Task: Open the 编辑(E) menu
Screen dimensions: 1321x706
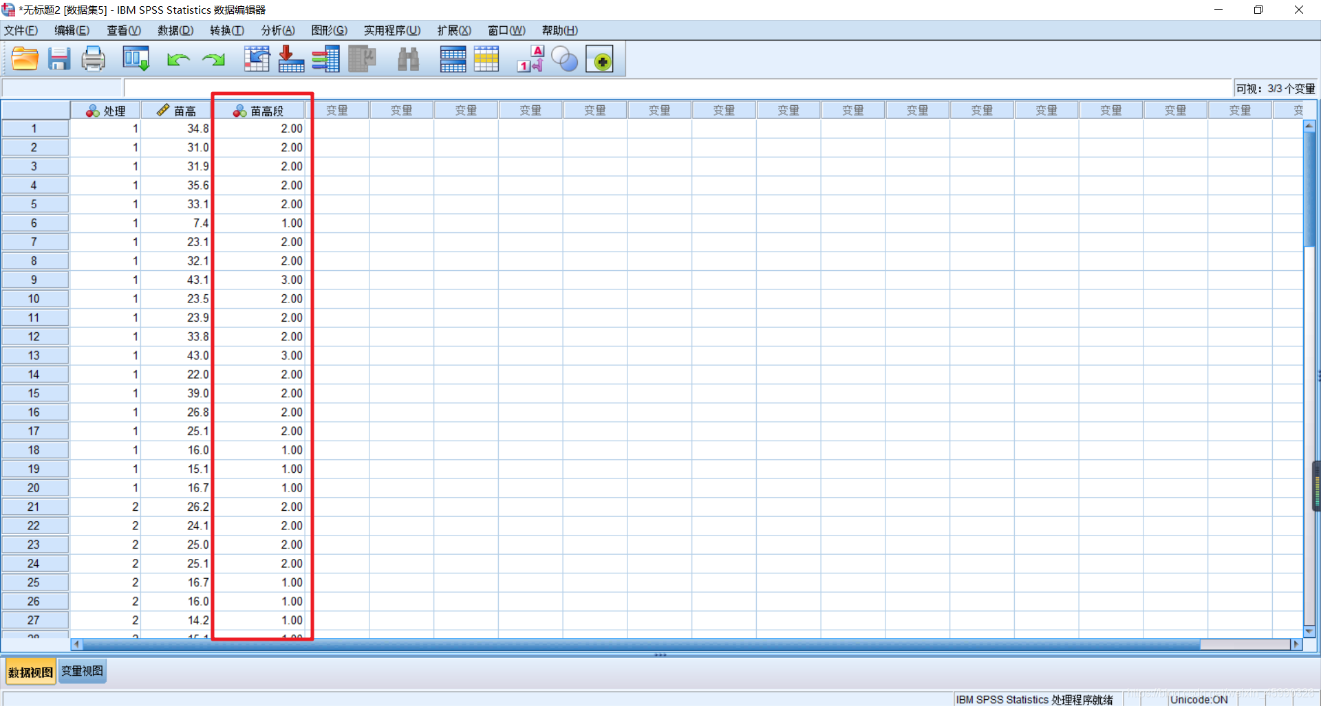Action: coord(72,30)
